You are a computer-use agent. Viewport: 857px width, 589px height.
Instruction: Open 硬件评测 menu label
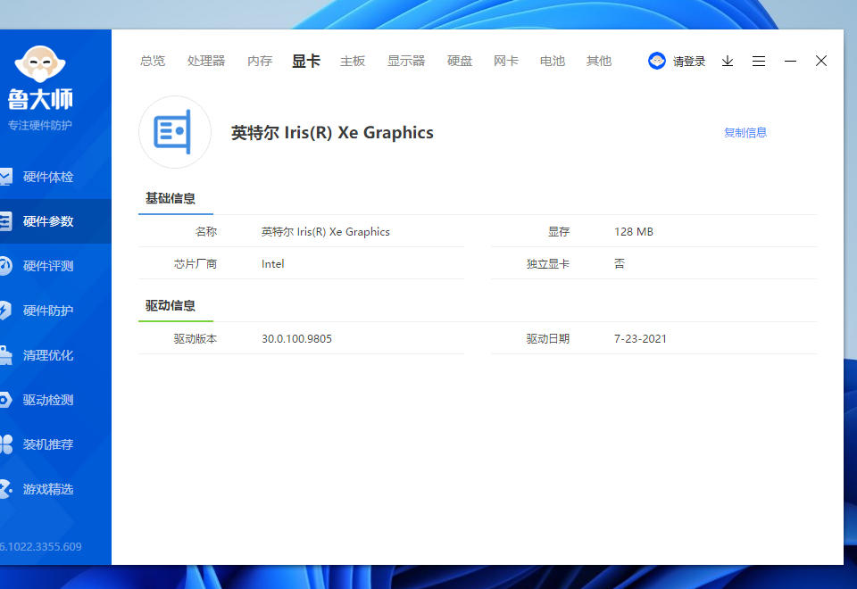coord(48,266)
